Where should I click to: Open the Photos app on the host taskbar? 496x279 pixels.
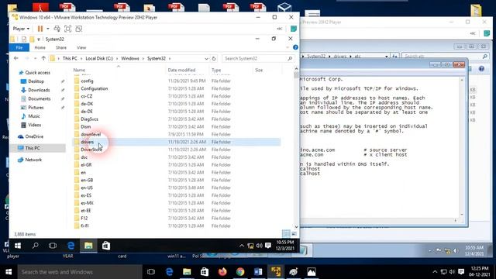312,272
